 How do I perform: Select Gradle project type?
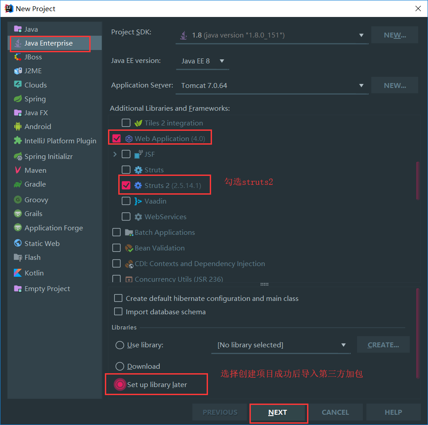35,184
